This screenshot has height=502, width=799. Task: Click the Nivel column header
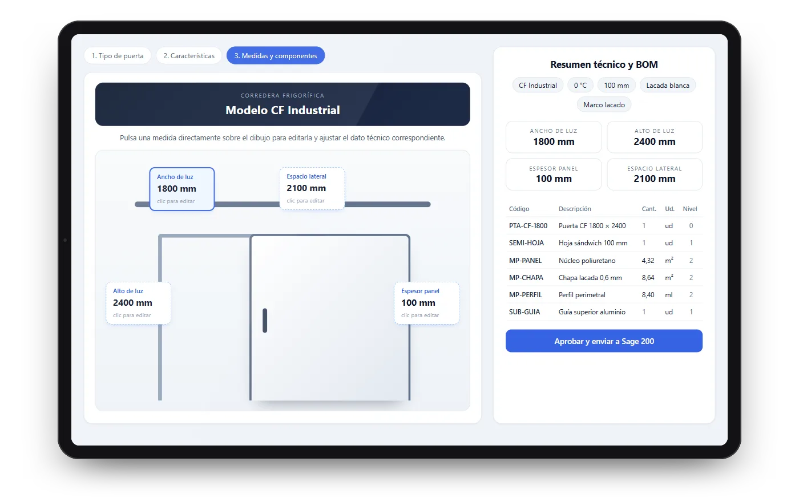(x=690, y=209)
